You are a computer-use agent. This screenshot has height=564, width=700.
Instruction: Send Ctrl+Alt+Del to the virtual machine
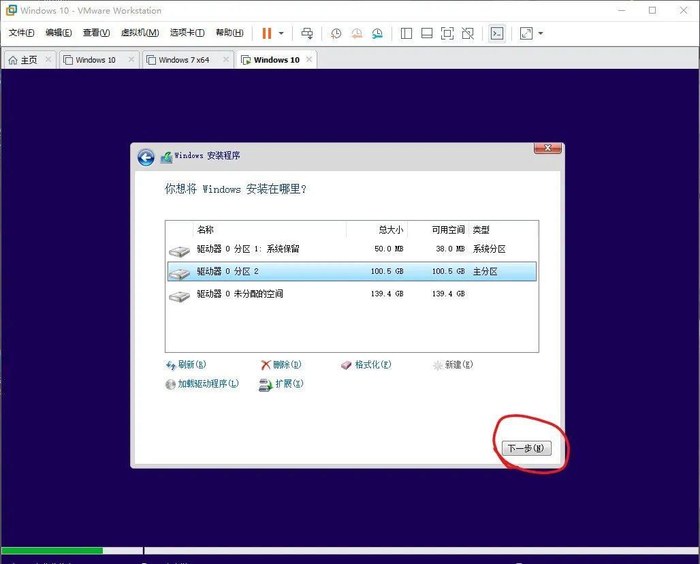(308, 33)
